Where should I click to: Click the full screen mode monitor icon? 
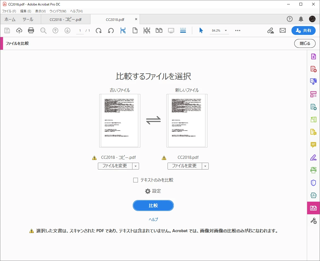171,30
